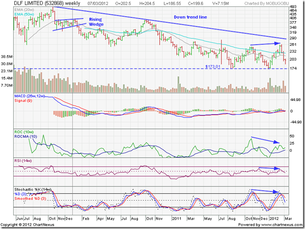Click the 174 price axis value
Viewport: 305px width, 229px height.
click(293, 68)
